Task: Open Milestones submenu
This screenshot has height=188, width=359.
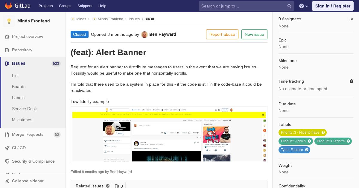Action: coord(22,120)
